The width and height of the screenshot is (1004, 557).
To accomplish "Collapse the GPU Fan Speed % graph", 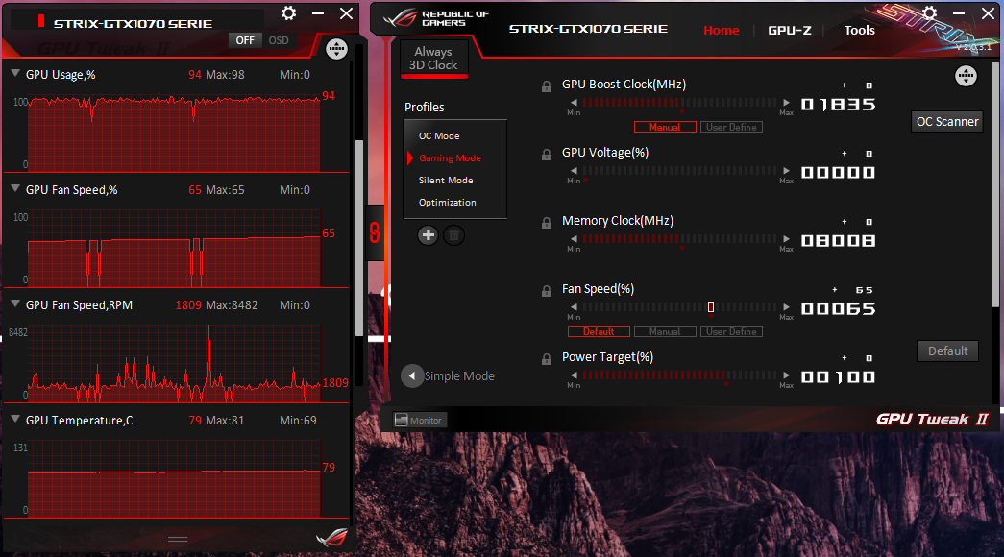I will pos(15,189).
